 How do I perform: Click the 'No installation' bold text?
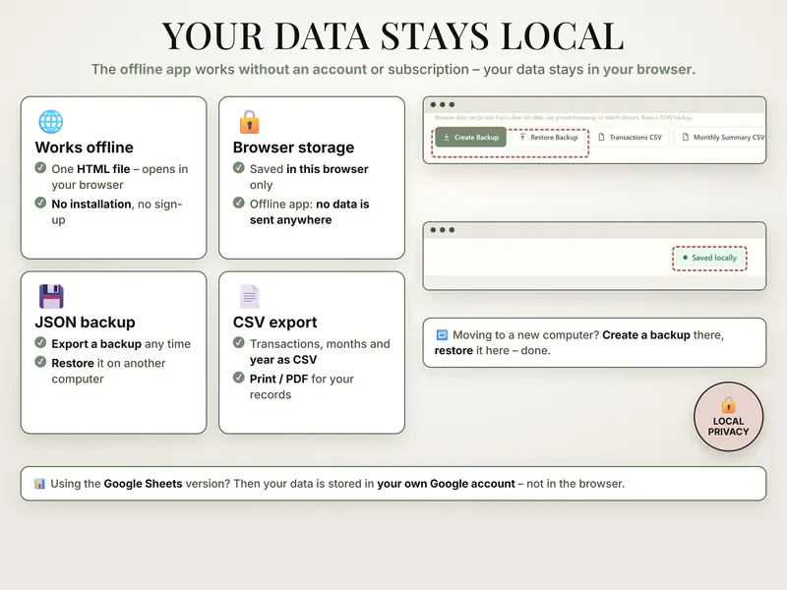(91, 205)
